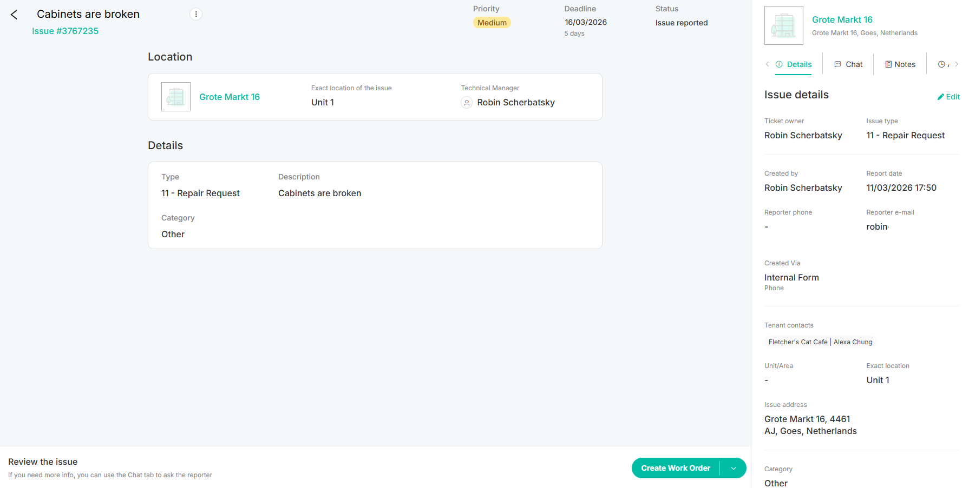Open Grote Markt 16 link in Location card
This screenshot has width=969, height=488.
tap(230, 97)
